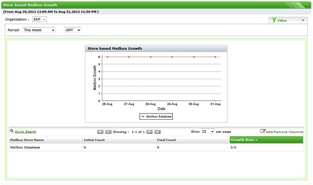The height and width of the screenshot is (185, 313).
Task: Click the Date axis label
Action: click(x=161, y=109)
